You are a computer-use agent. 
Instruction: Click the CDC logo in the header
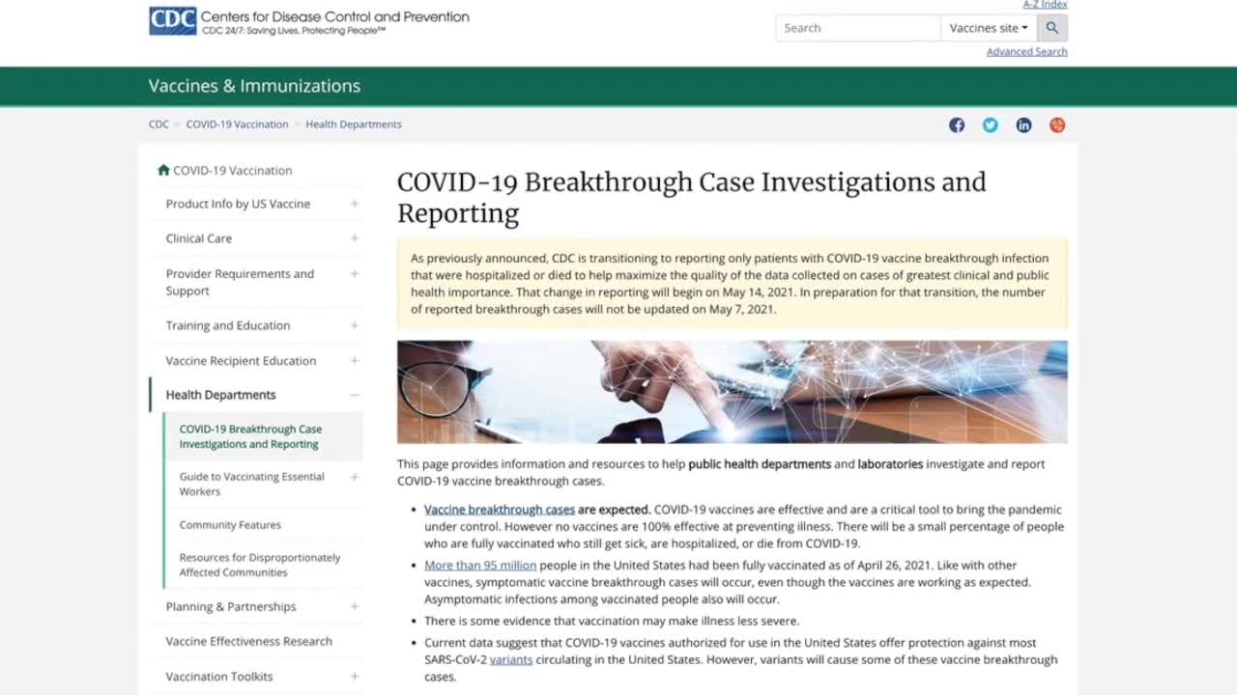(x=173, y=21)
